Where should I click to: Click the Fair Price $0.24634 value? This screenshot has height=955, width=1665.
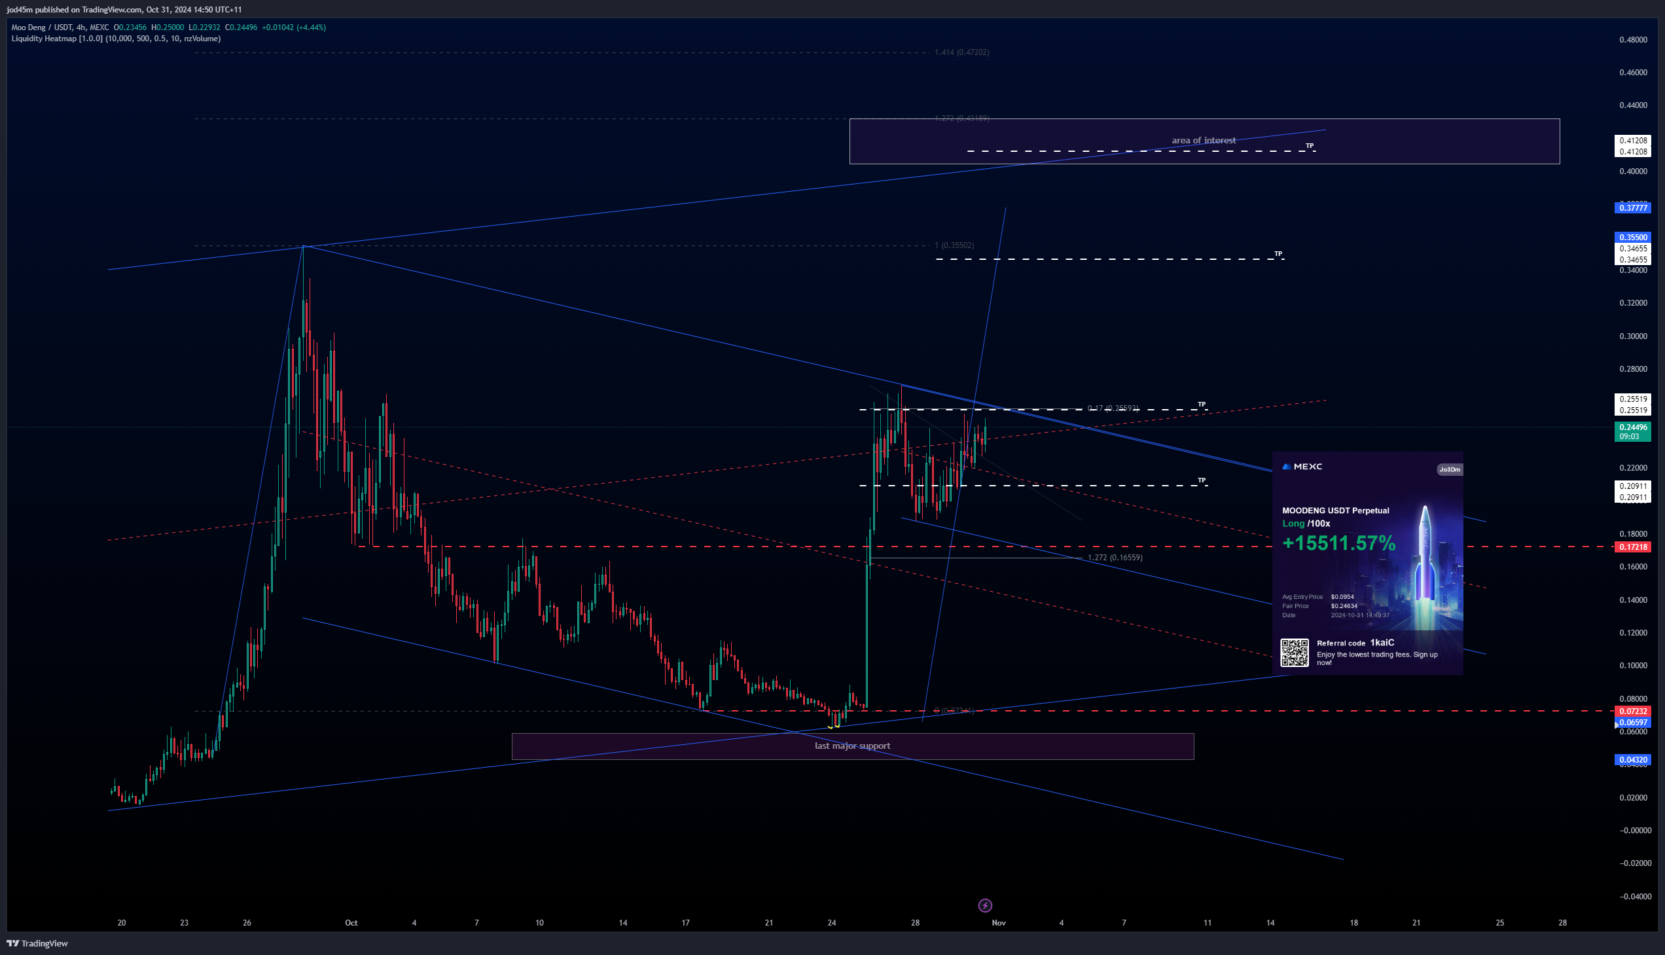point(1344,606)
